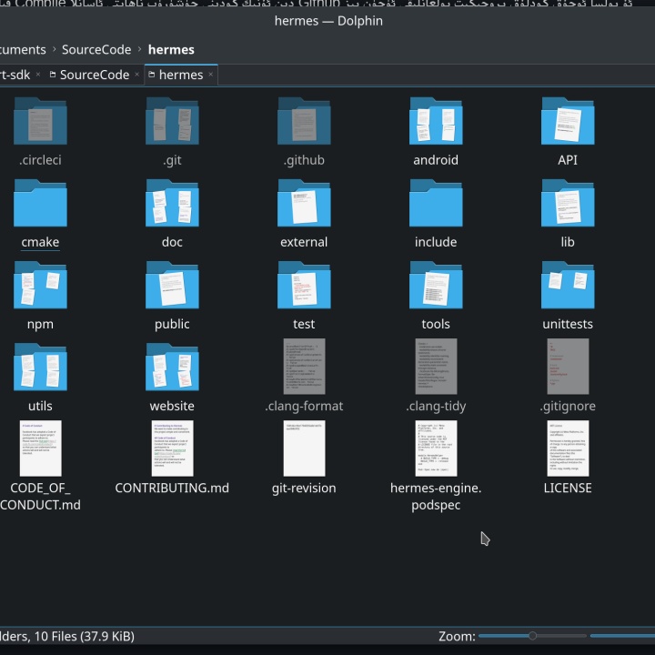Open the tools folder

coord(436,285)
